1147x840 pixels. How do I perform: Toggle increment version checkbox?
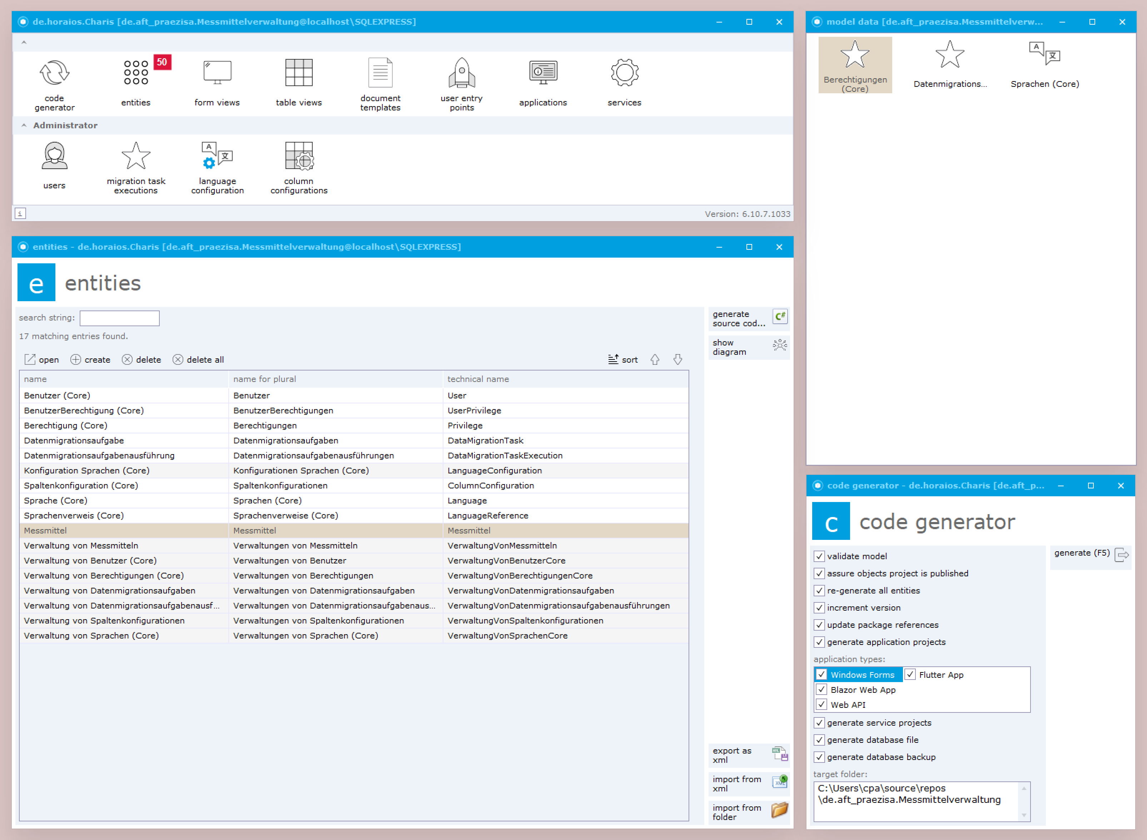pyautogui.click(x=819, y=608)
